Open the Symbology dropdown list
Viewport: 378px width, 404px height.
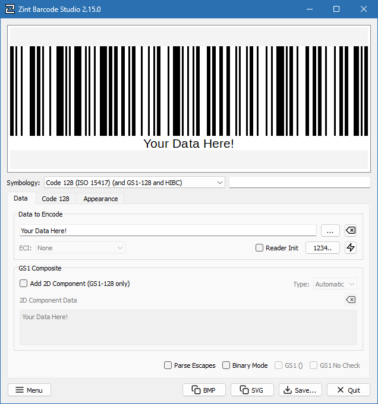pyautogui.click(x=134, y=182)
